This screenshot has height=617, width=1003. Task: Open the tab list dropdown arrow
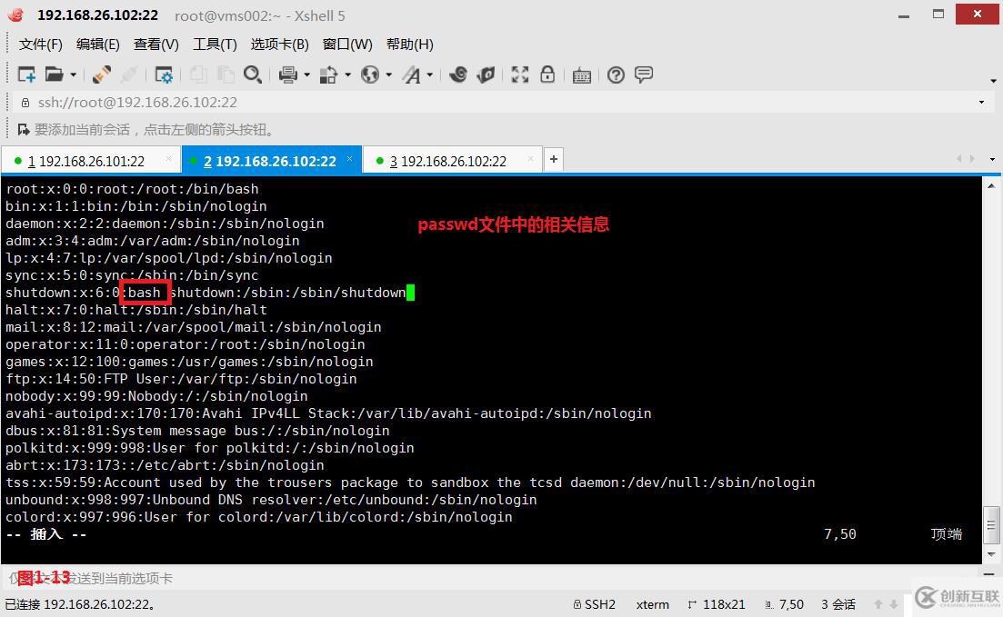[x=992, y=159]
